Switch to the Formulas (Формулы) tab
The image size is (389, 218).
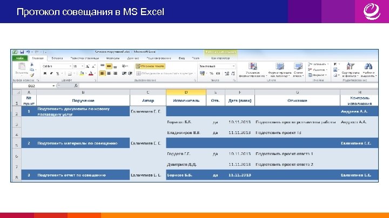click(x=113, y=58)
